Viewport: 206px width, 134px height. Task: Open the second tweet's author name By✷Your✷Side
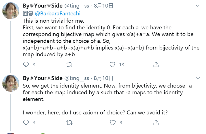tap(42, 78)
